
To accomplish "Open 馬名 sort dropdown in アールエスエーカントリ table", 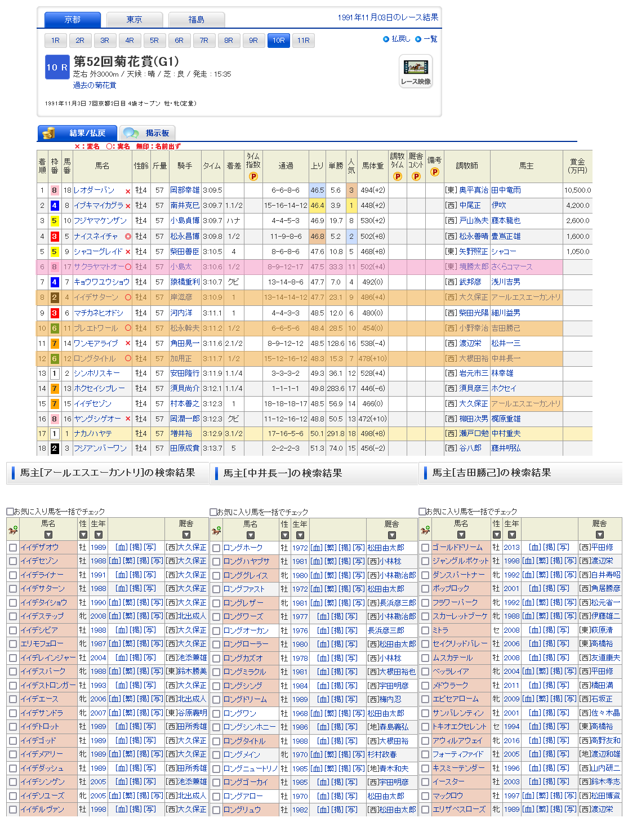I will [48, 535].
